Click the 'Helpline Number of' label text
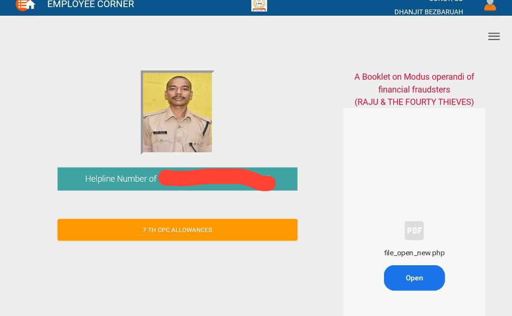 [x=120, y=179]
